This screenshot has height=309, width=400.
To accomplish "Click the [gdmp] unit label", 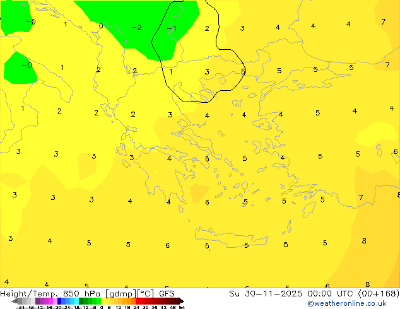I will pyautogui.click(x=121, y=294).
